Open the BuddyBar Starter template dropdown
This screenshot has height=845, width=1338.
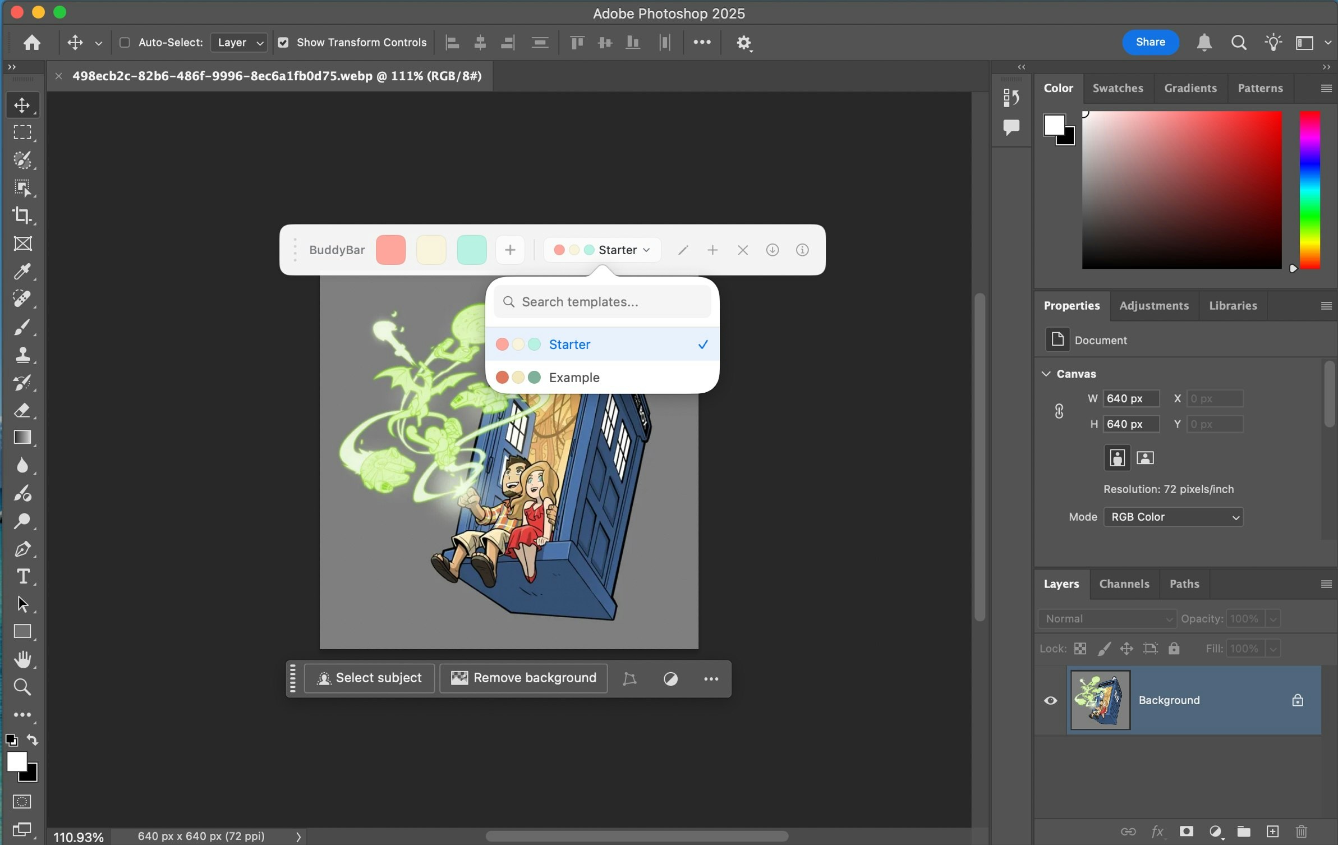(602, 250)
